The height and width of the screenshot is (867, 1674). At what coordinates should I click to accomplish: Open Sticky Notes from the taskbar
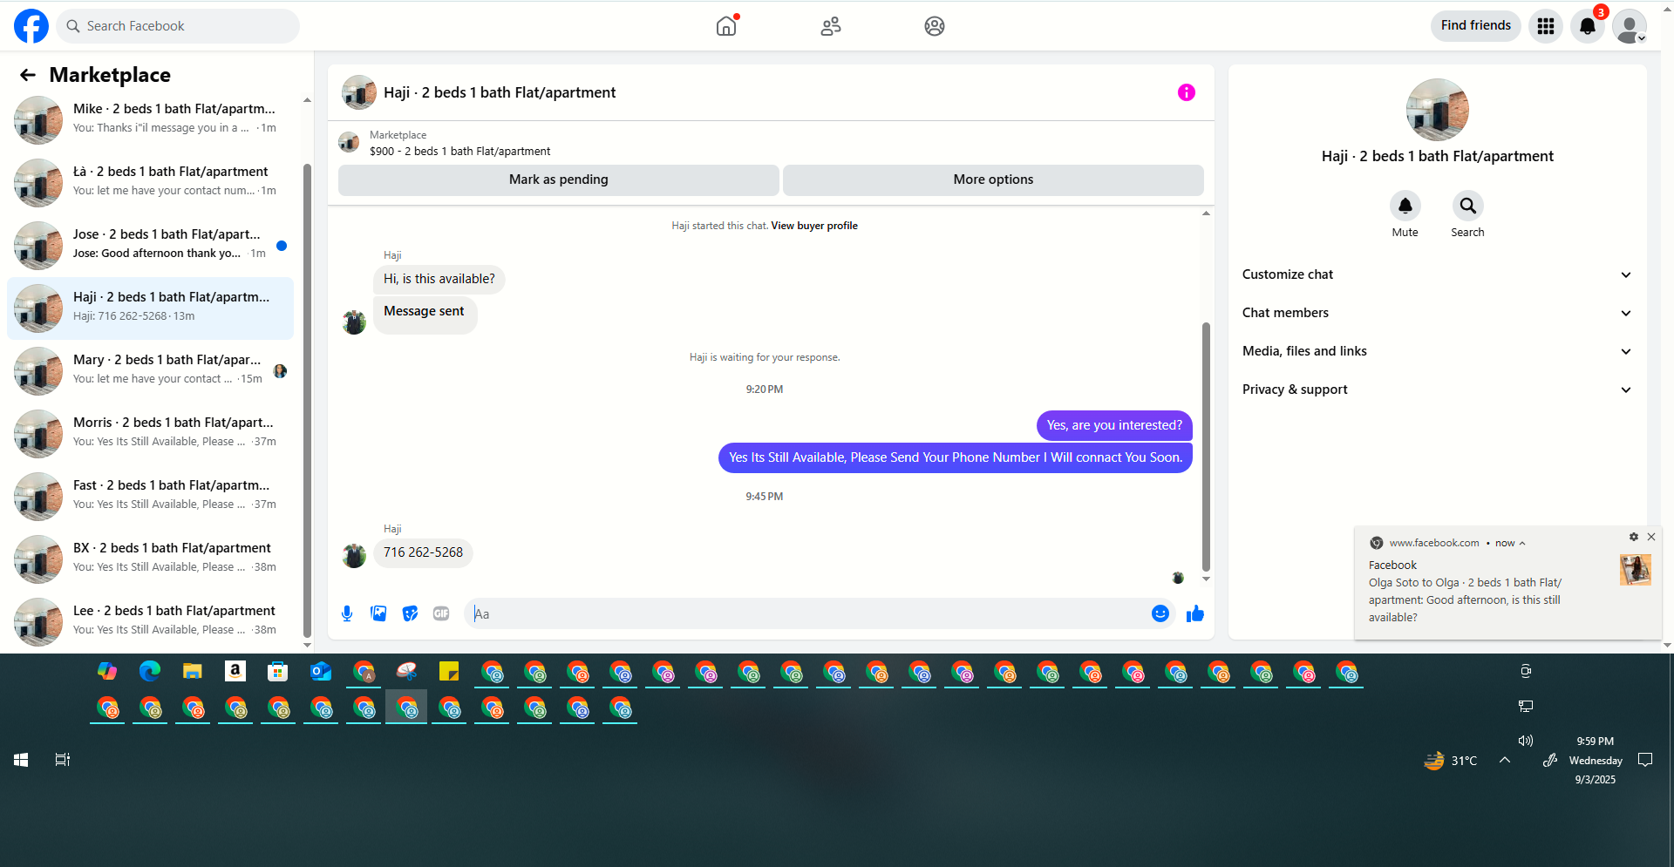pyautogui.click(x=449, y=671)
